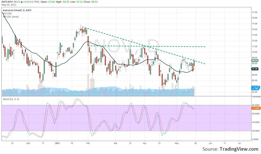Viewport: 261px width, 154px height.
Task: Click the orange 73.0694 stochastic value tag
Action: (x=256, y=108)
